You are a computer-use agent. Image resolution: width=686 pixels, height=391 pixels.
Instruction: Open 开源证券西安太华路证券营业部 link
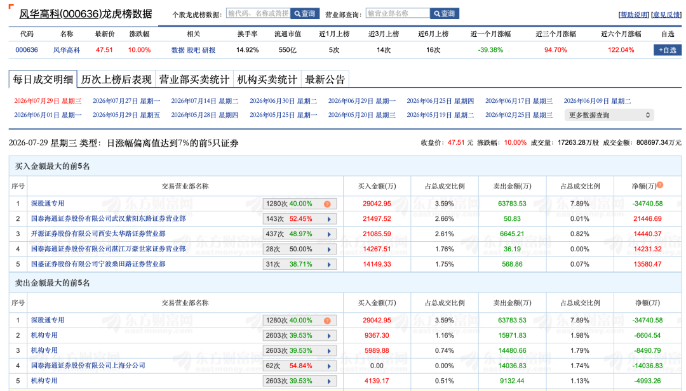(98, 234)
